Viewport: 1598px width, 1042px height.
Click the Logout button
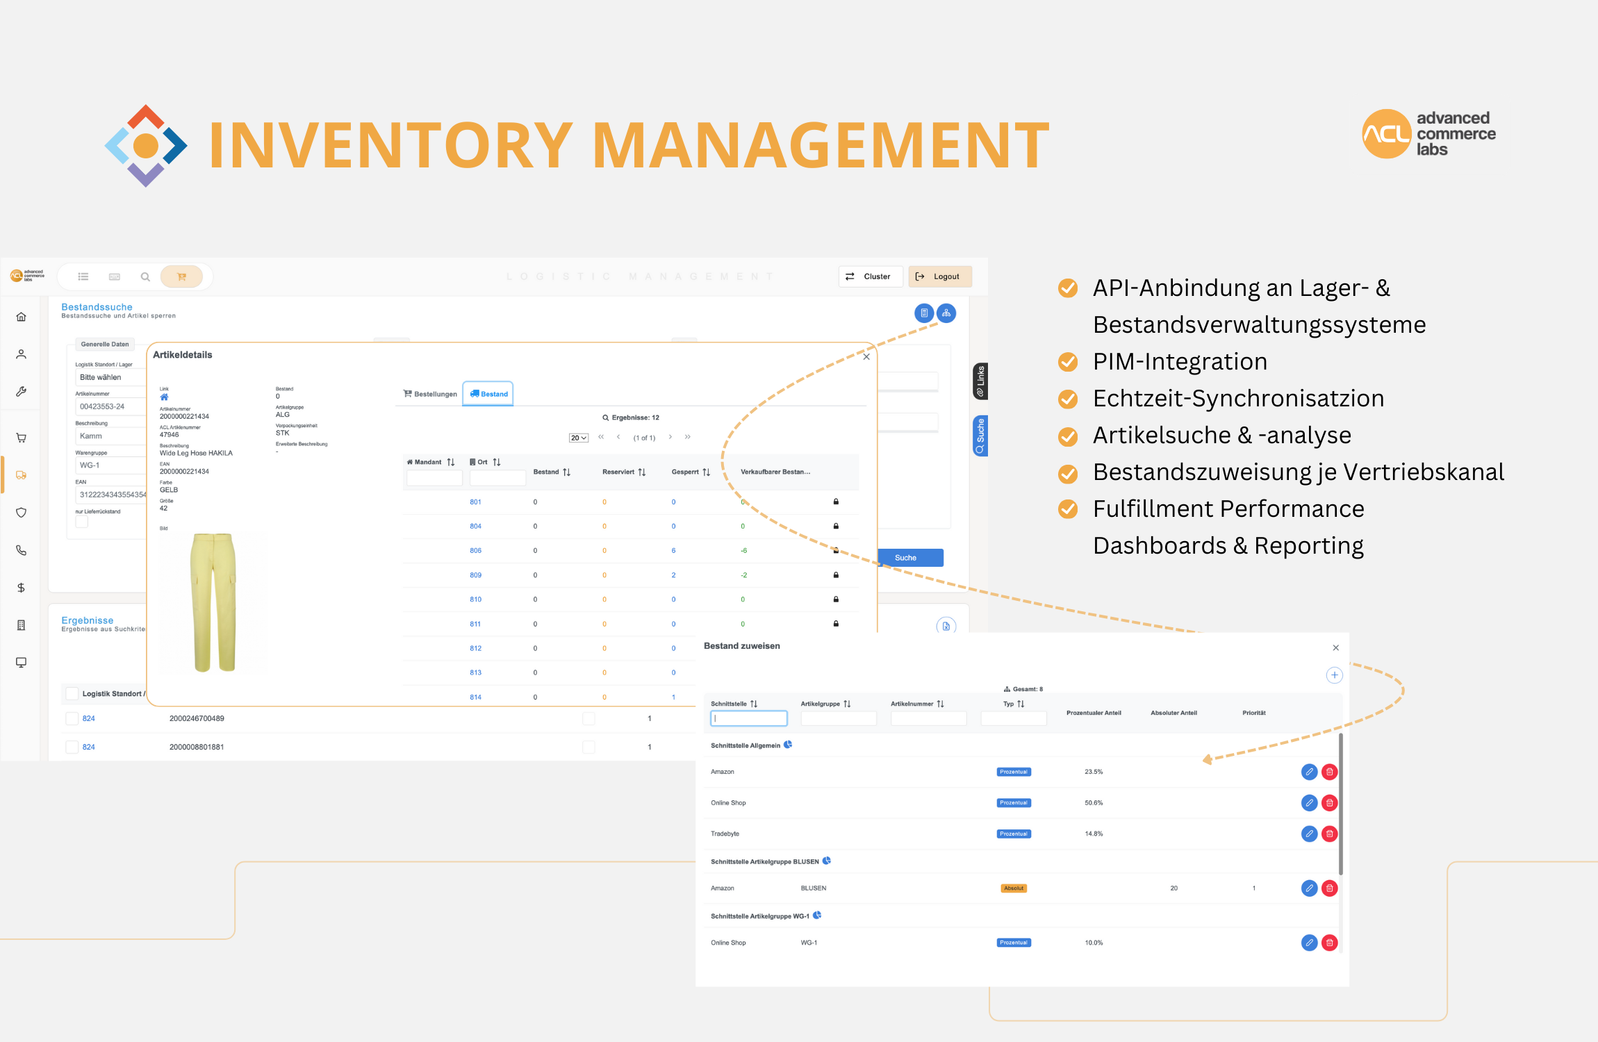coord(939,276)
